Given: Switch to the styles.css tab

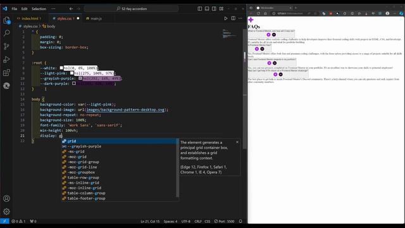Looking at the screenshot, I should click(x=65, y=18).
